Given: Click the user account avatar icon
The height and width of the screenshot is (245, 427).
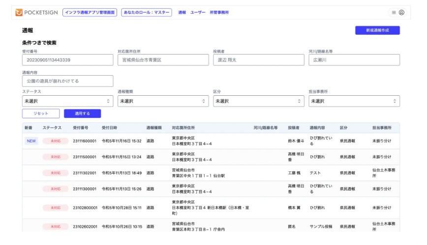Looking at the screenshot, I should click(x=401, y=12).
